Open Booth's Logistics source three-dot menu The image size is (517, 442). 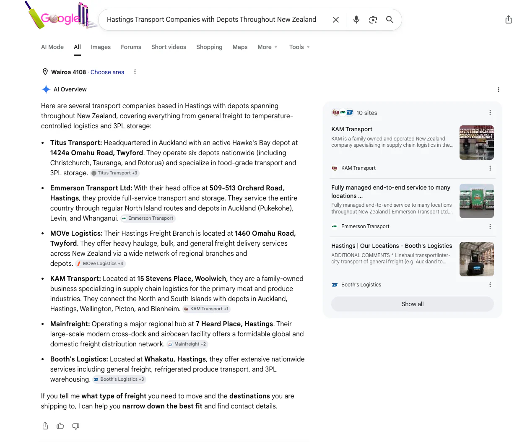tap(490, 285)
